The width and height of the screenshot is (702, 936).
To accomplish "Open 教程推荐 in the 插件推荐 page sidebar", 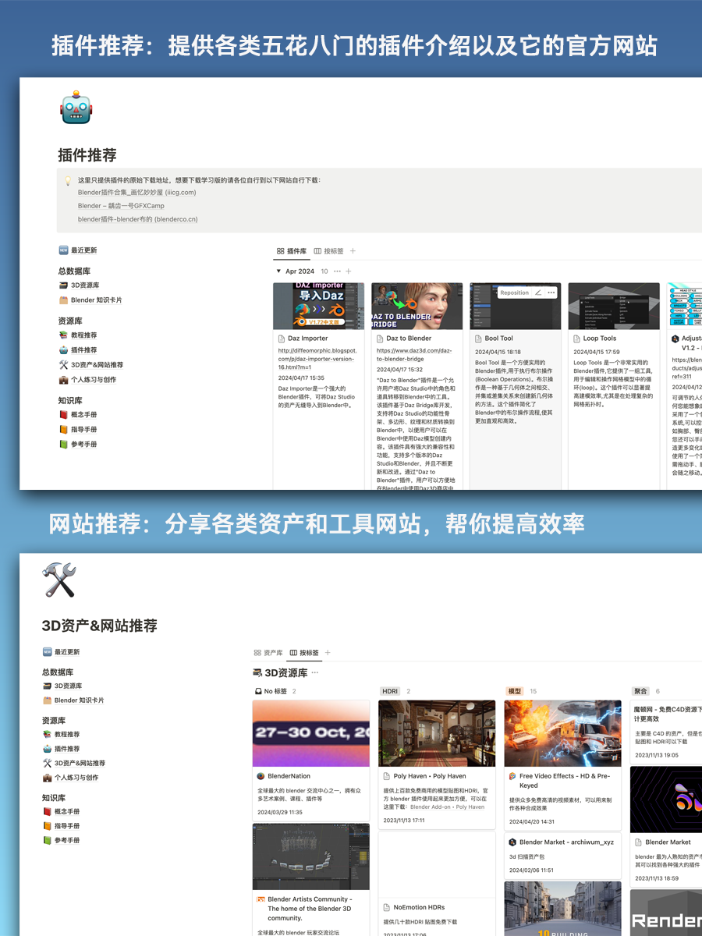I will (78, 335).
